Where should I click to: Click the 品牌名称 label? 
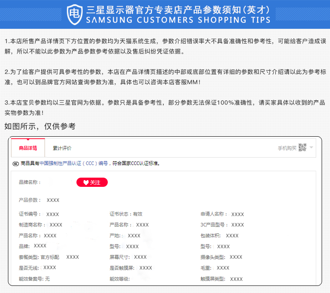point(30,182)
